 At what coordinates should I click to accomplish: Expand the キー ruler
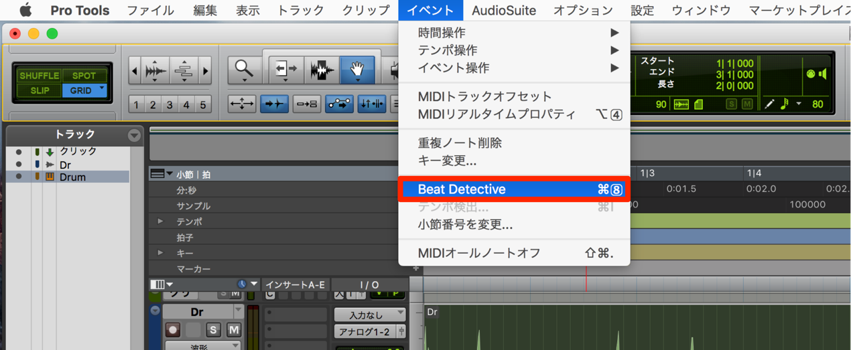coord(160,253)
